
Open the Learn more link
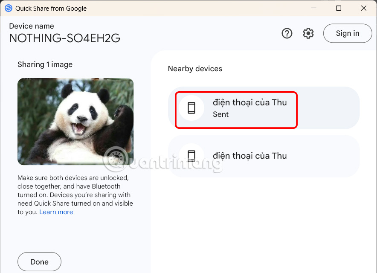(x=56, y=212)
